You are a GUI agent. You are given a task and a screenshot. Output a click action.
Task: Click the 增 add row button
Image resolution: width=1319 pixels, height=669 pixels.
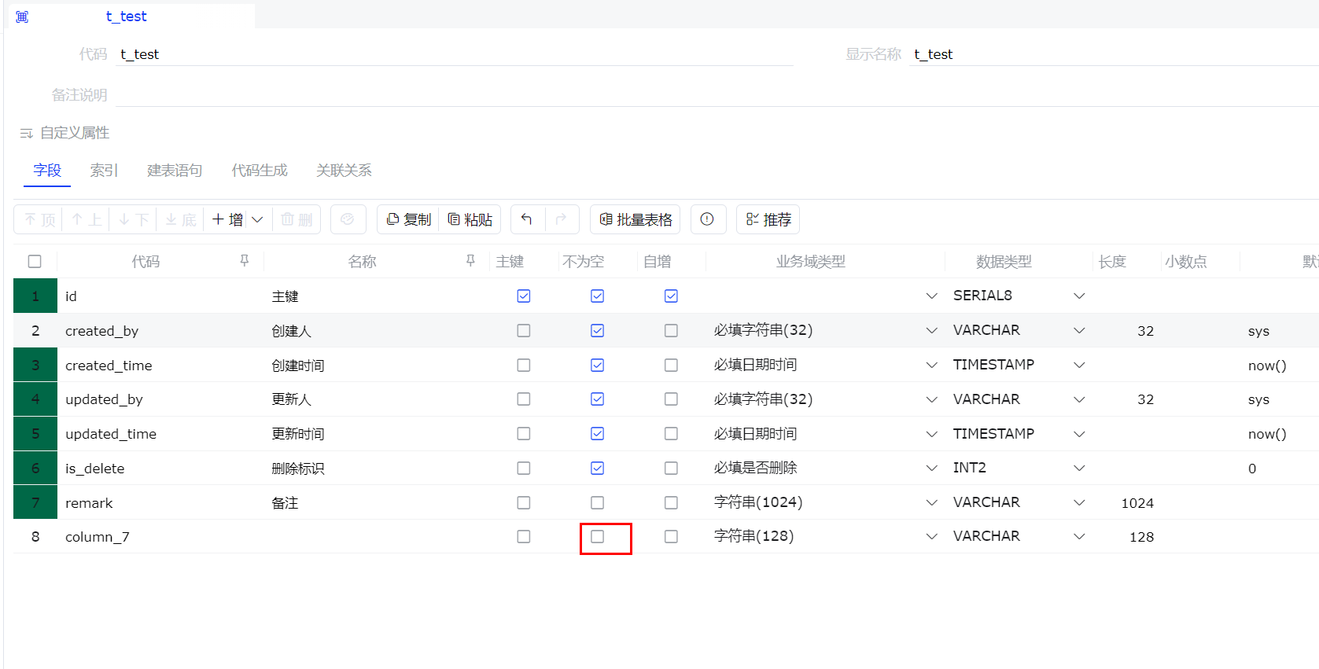point(227,219)
